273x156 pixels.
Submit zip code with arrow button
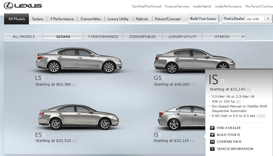(x=268, y=19)
